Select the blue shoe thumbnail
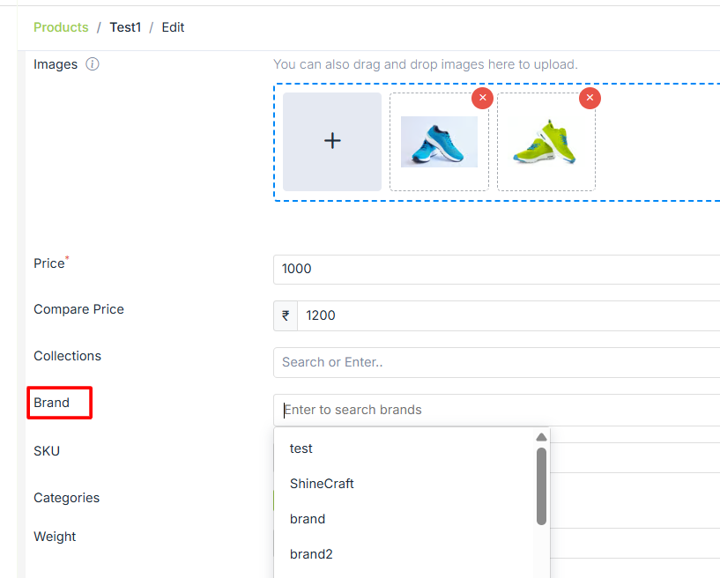The width and height of the screenshot is (720, 578). tap(439, 142)
